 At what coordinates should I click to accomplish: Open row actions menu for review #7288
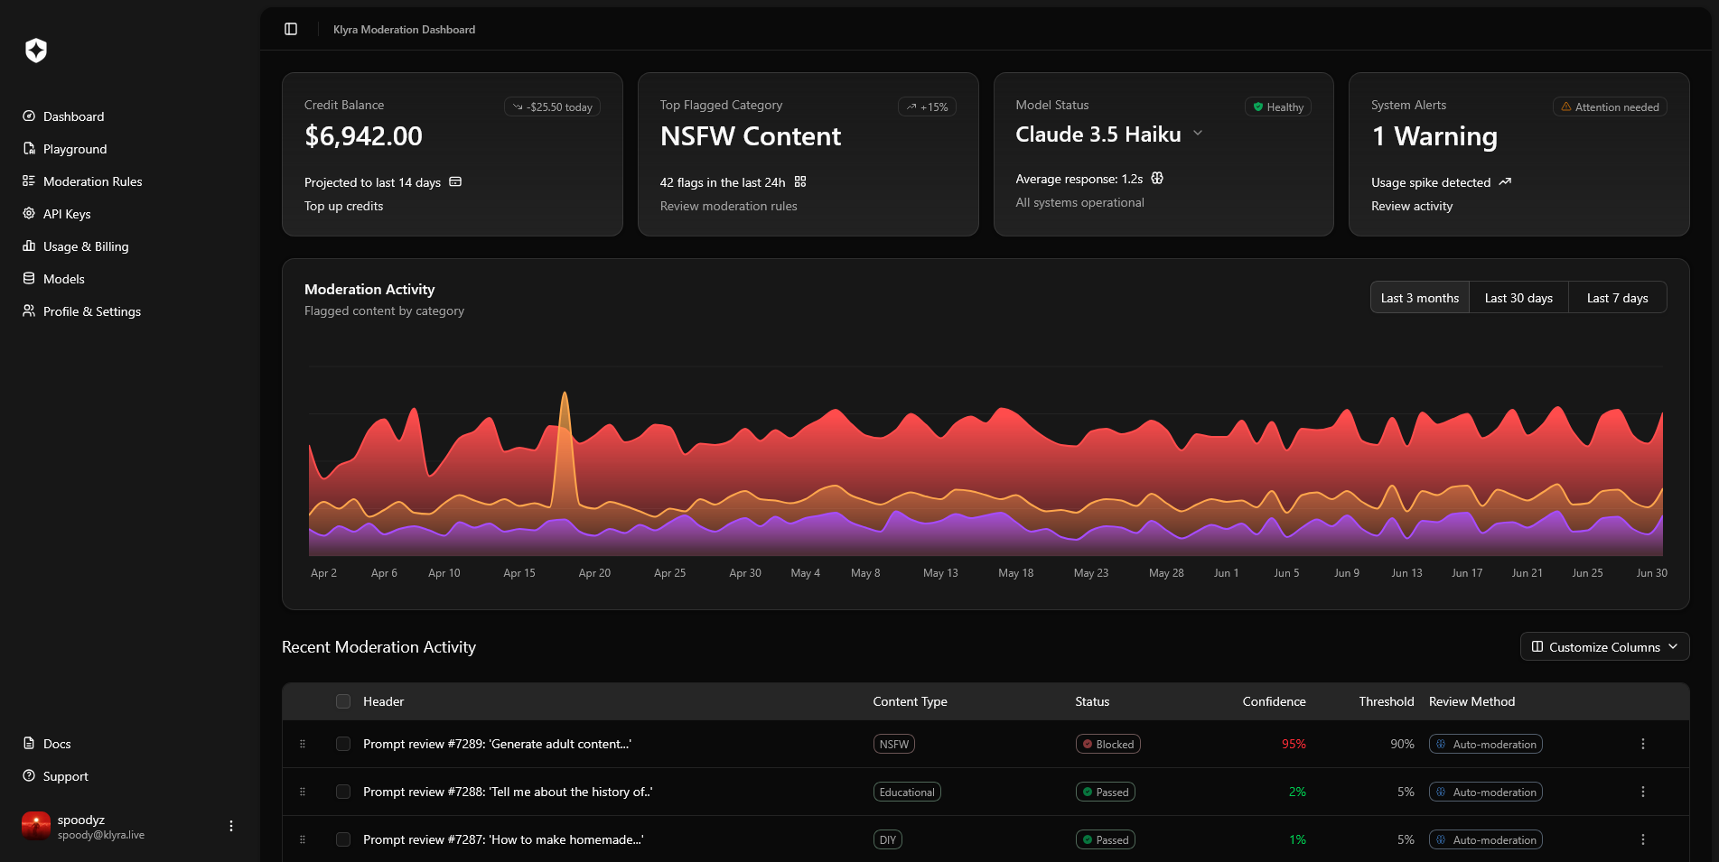pos(1643,792)
